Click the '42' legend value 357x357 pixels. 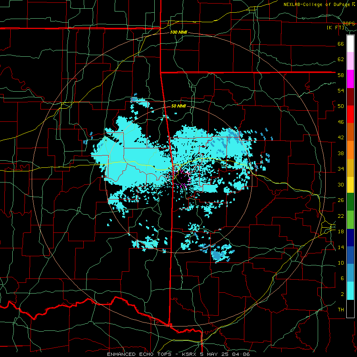click(x=341, y=138)
